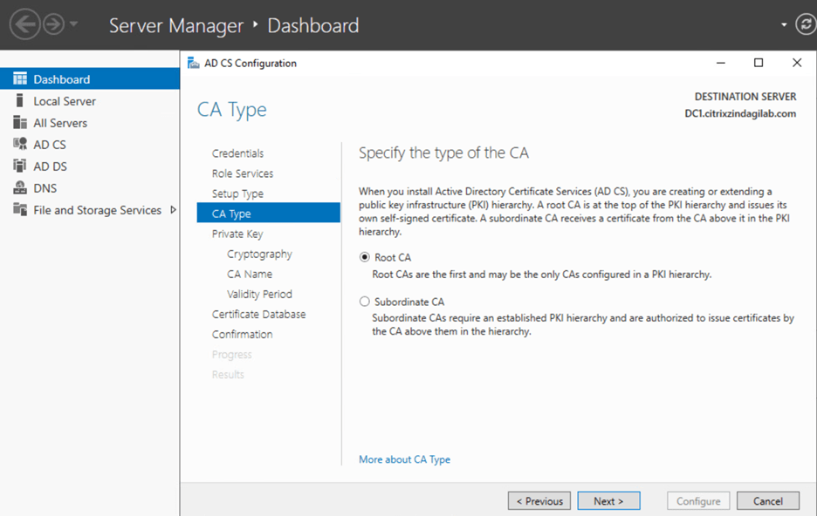This screenshot has width=817, height=516.
Task: Select the Root CA radio button
Action: coord(365,257)
